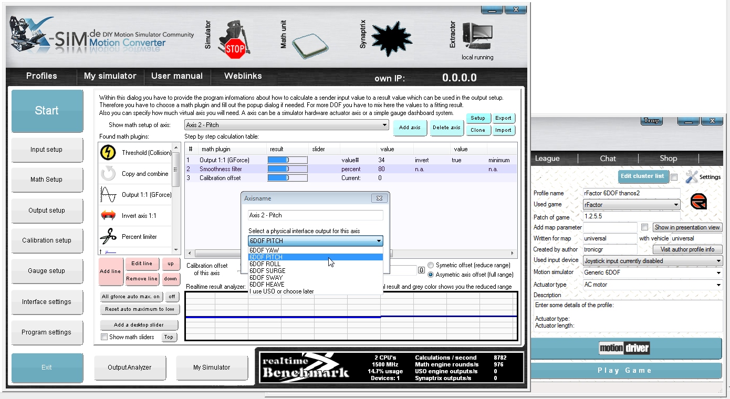
Task: Click the Profile name input field
Action: pos(632,193)
